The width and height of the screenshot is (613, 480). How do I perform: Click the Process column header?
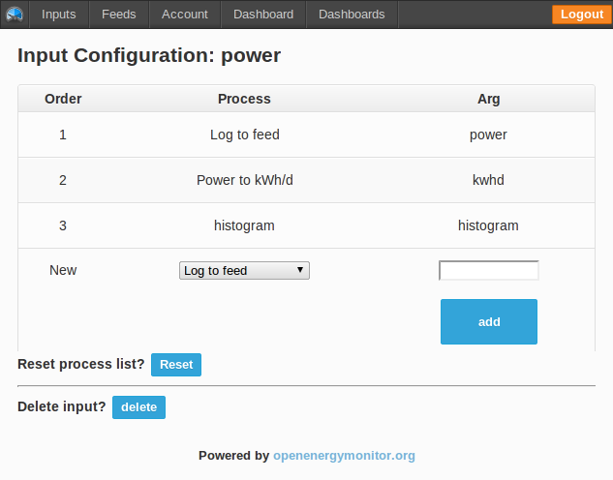tap(244, 99)
